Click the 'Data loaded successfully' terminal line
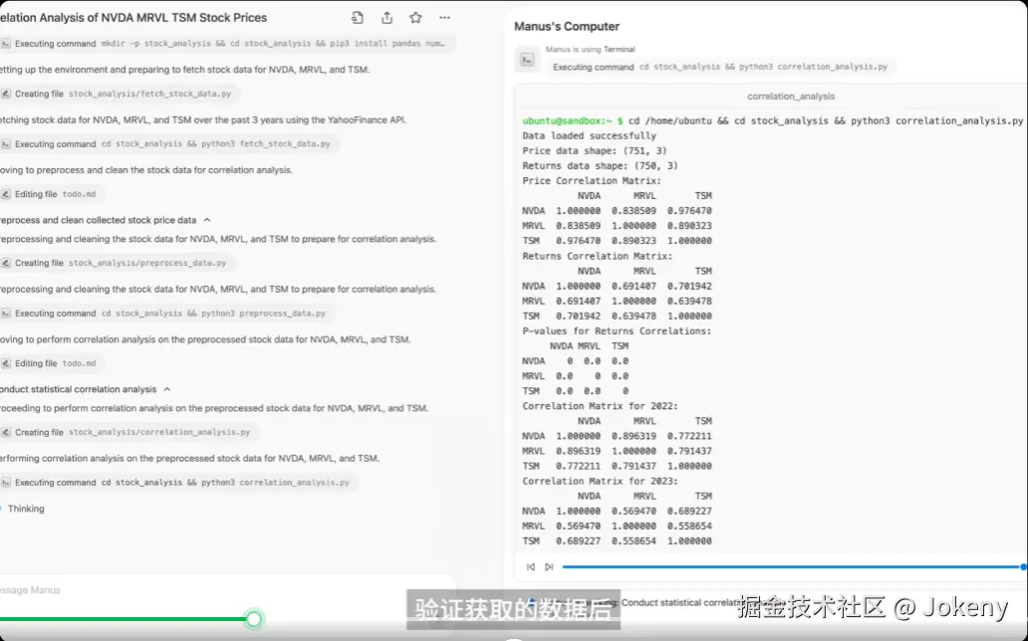Screen dimensions: 1028x641 click(x=589, y=135)
